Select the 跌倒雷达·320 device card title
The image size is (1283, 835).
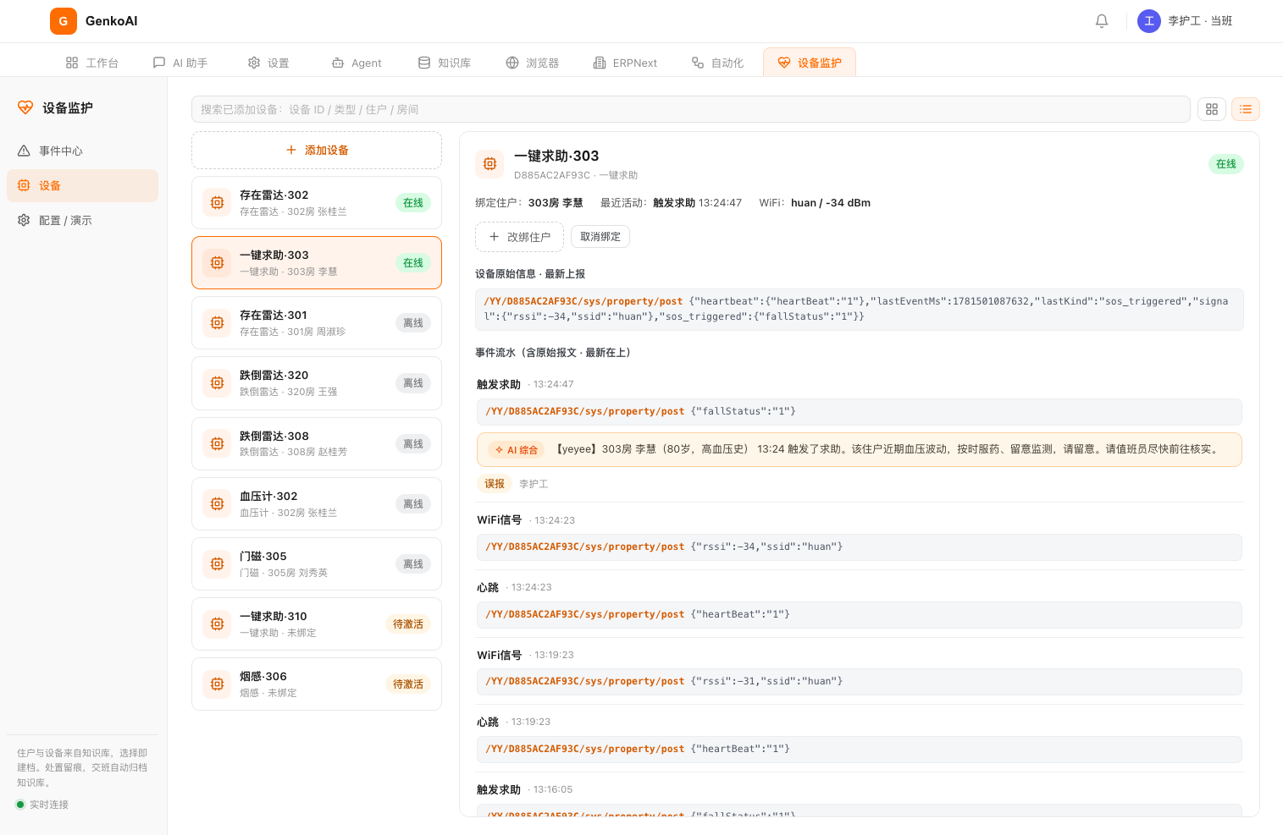pos(274,375)
